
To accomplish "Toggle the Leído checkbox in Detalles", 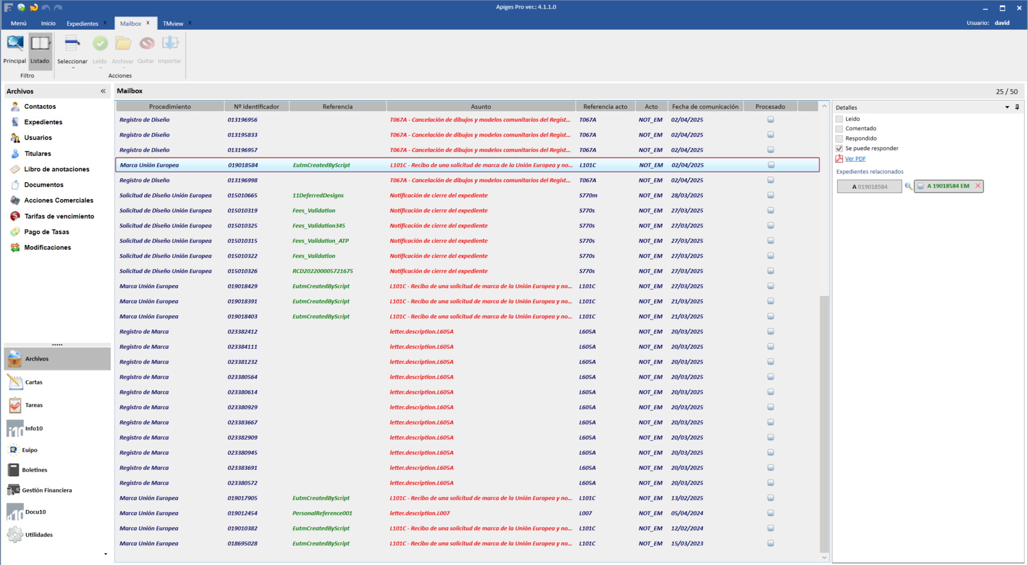I will pos(839,119).
